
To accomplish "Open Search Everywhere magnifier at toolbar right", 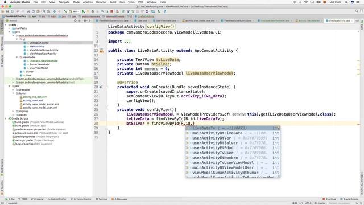I will tap(357, 11).
